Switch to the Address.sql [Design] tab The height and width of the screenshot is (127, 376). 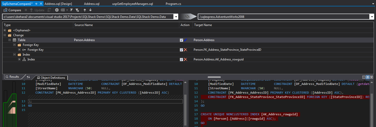58,4
